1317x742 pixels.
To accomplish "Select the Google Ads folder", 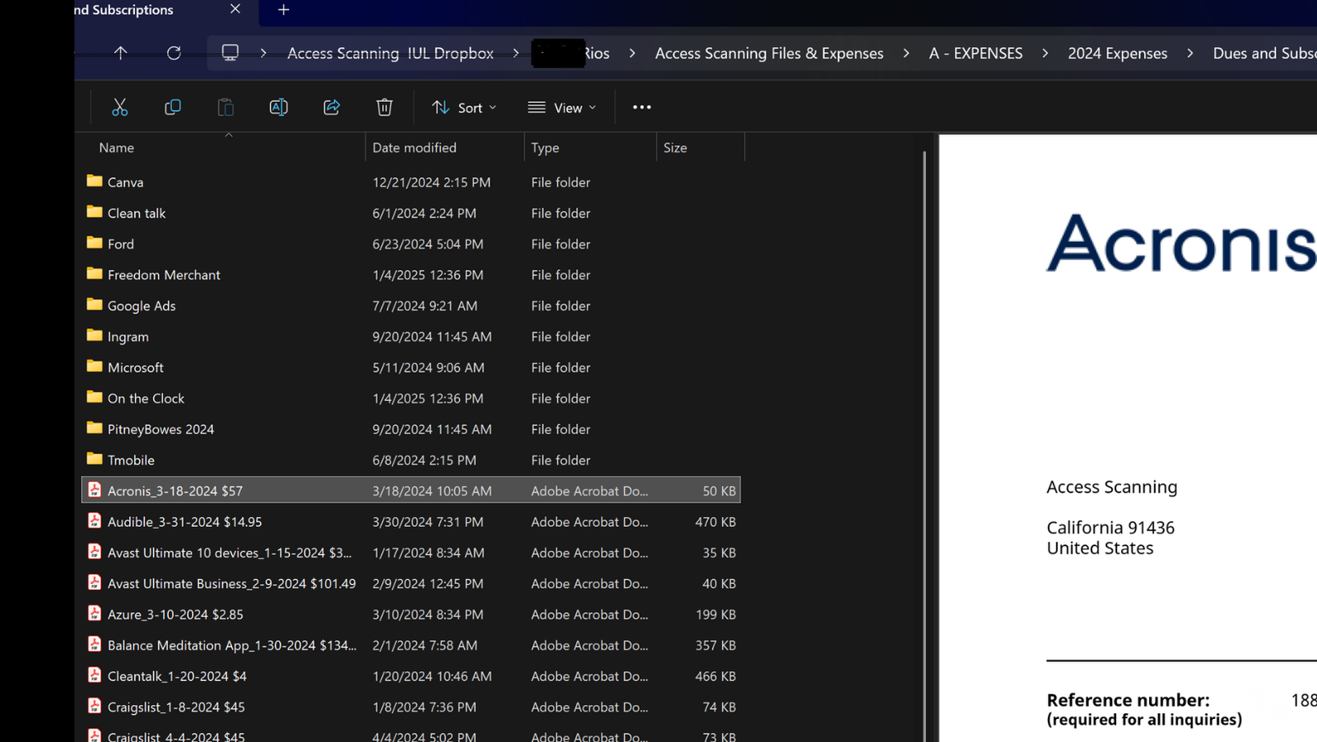I will point(411,306).
